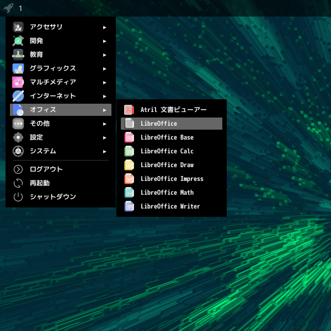Click workspace number 1 in top panel
Viewport: 331px width, 331px height.
(20, 8)
